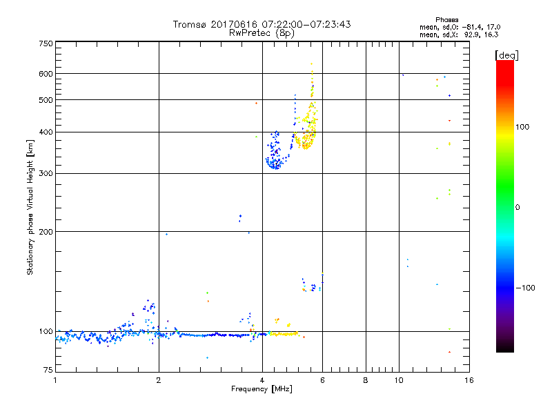This screenshot has height=414, width=552.
Task: Click the y-axis tick label '500'
Action: (x=46, y=100)
